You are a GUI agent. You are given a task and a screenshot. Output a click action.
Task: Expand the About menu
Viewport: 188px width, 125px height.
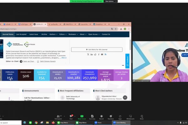click(x=83, y=34)
